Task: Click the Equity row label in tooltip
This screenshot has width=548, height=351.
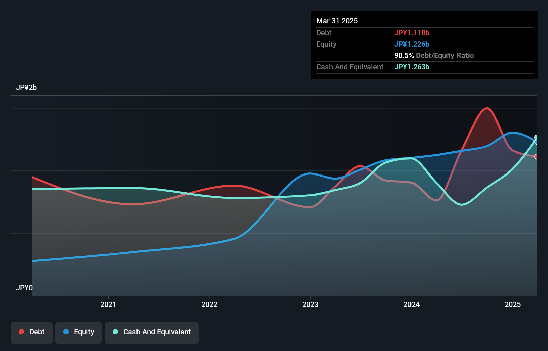Action: 326,44
